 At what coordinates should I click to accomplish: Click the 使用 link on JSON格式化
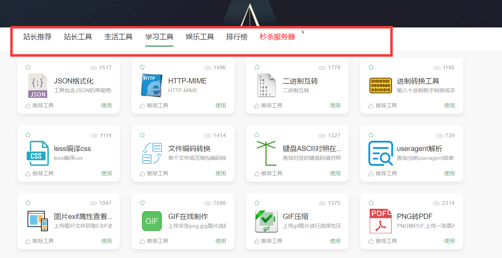pos(106,105)
